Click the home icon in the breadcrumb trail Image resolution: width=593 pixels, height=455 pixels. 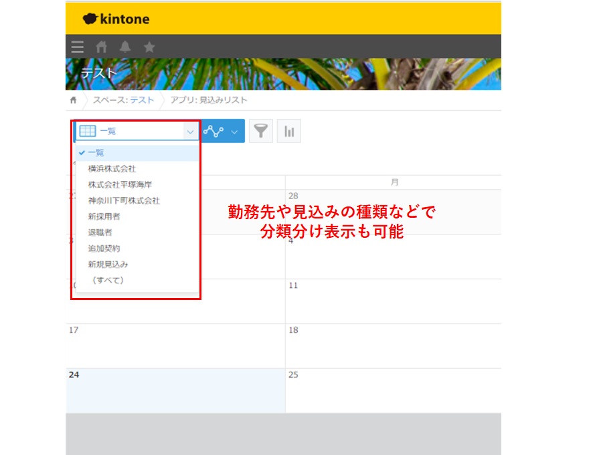coord(74,99)
